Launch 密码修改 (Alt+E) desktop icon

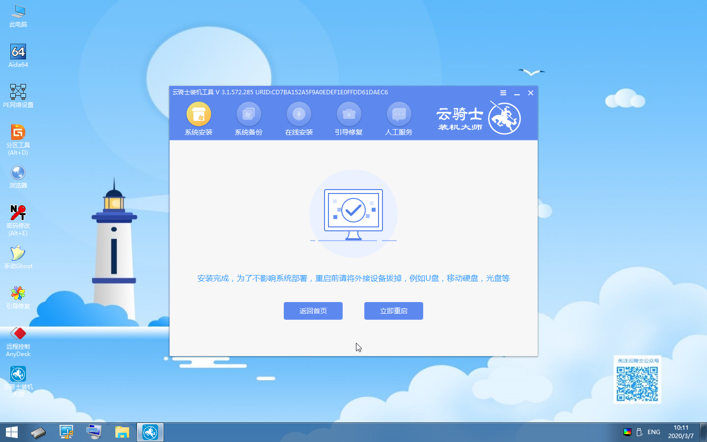[18, 221]
